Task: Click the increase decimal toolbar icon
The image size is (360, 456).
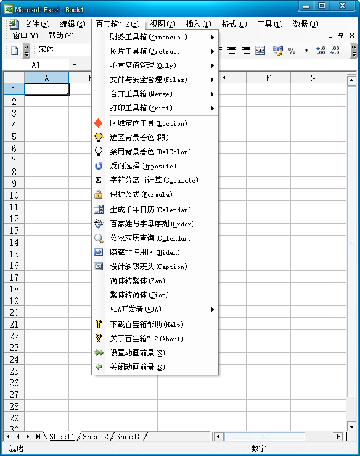Action: click(x=320, y=51)
